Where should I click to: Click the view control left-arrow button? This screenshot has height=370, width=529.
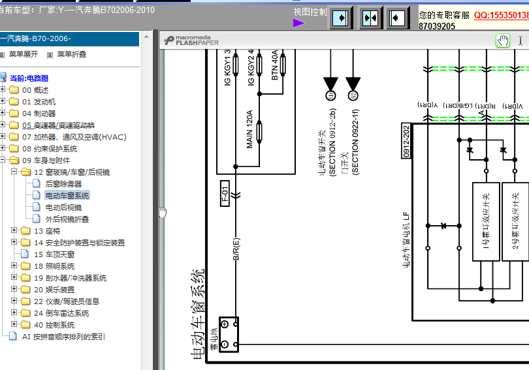(x=397, y=18)
